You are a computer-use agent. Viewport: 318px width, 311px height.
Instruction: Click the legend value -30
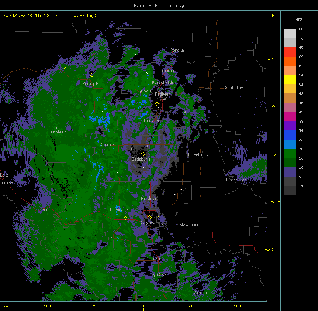click(302, 195)
